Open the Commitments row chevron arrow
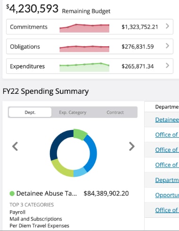The width and height of the screenshot is (179, 231). (167, 26)
